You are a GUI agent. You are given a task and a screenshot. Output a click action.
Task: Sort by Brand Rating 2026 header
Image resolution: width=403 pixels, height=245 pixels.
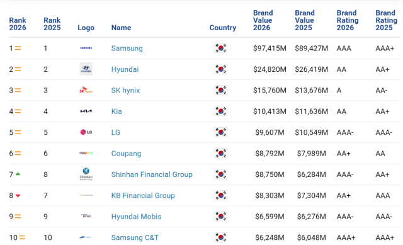point(348,20)
